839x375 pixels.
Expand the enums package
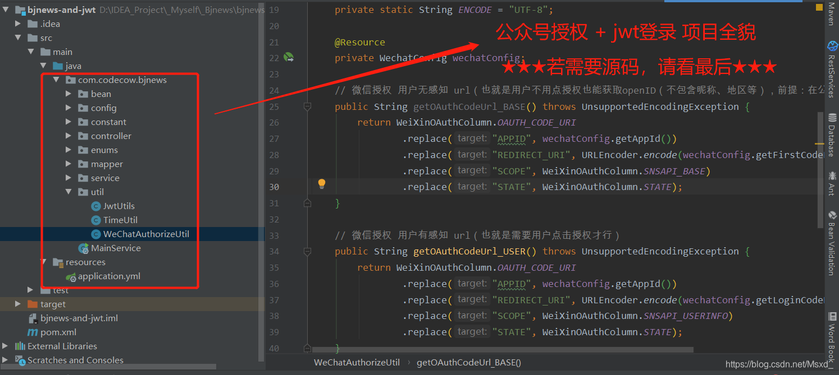[69, 150]
